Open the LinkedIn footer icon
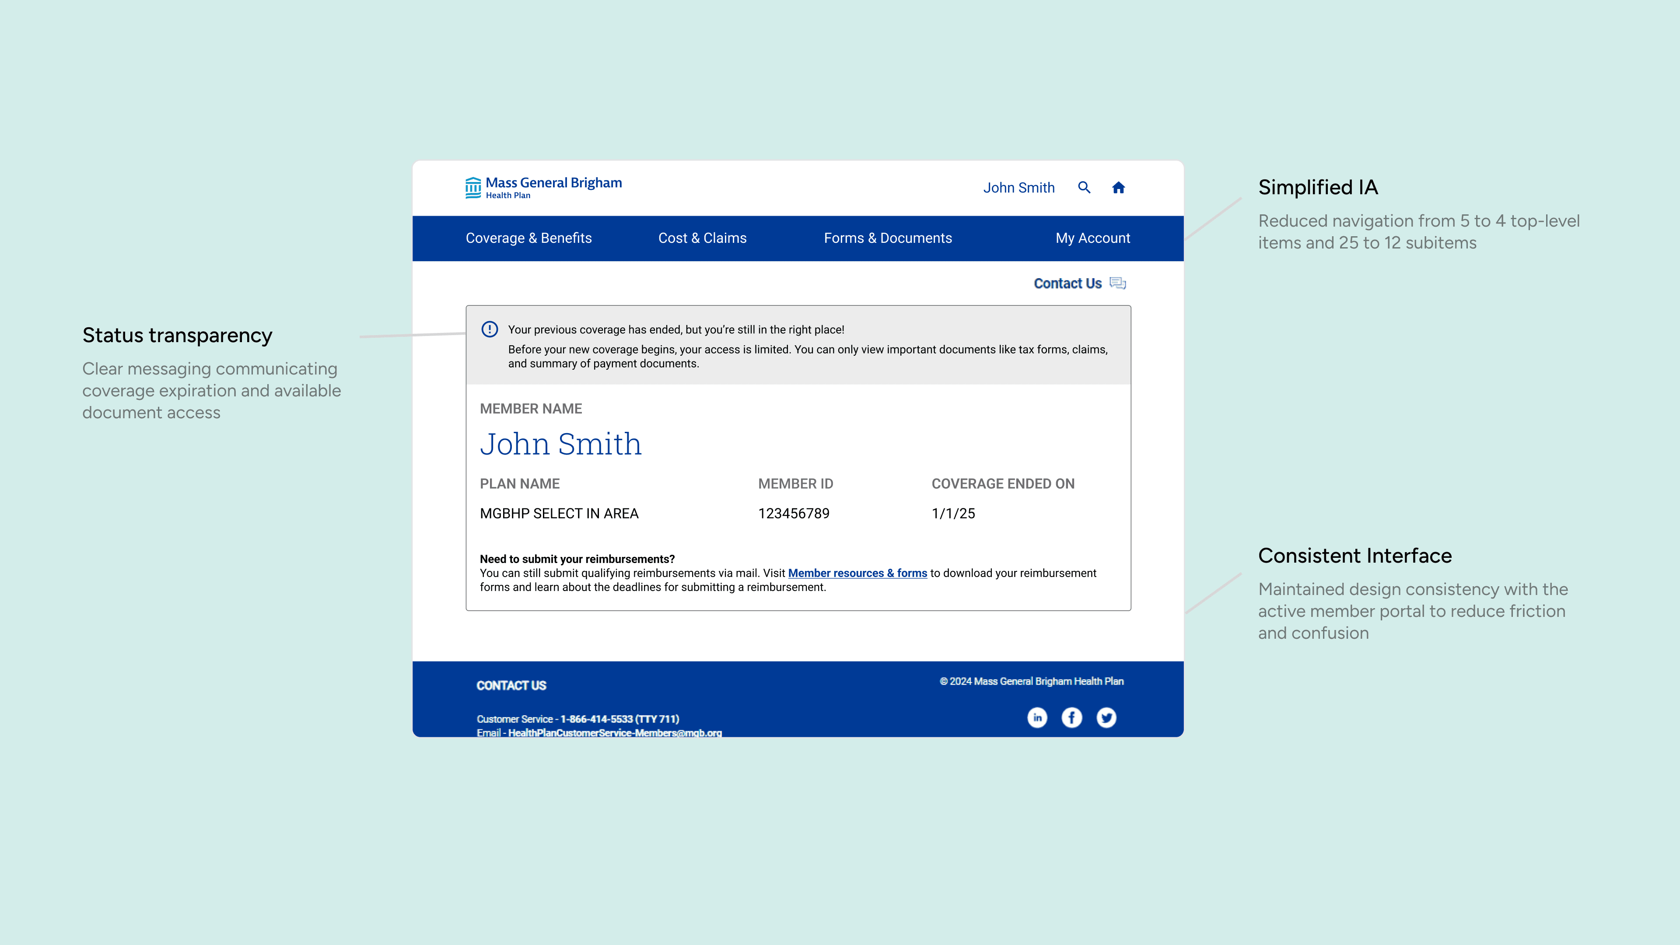The height and width of the screenshot is (945, 1680). pos(1037,717)
